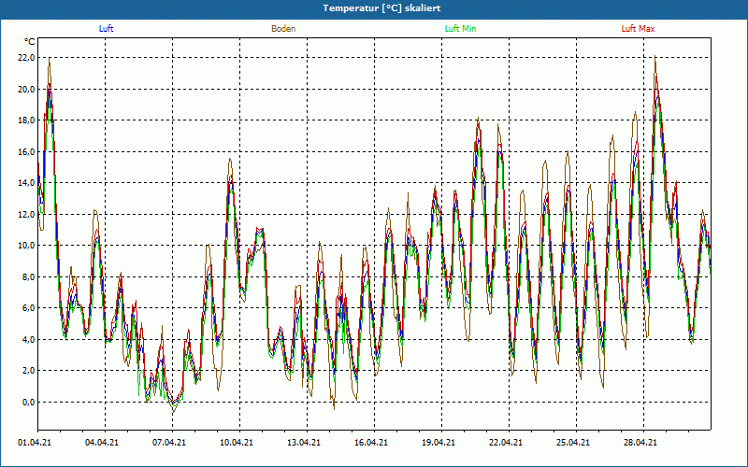Click the 04.04.21 date label
Image resolution: width=748 pixels, height=467 pixels.
[102, 443]
